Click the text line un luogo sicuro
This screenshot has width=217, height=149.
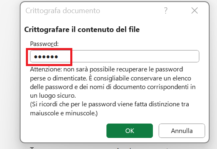(53, 96)
